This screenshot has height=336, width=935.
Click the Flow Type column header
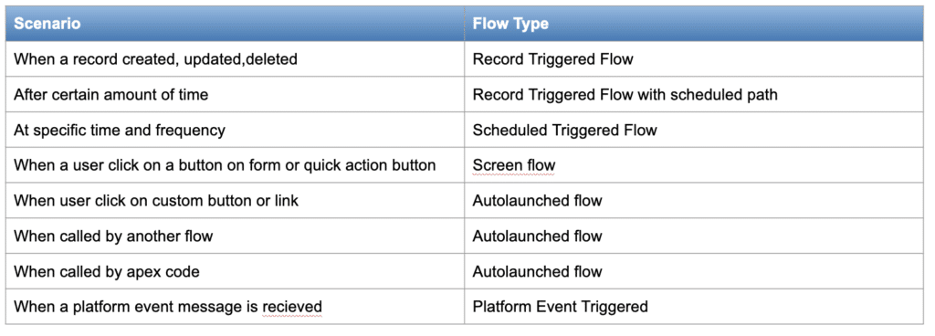tap(694, 24)
